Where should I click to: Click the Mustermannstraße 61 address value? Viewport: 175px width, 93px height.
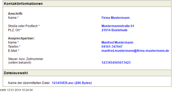118,26
